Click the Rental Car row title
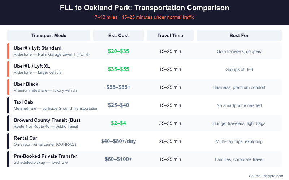Image resolution: width=289 pixels, height=180 pixels. pos(26,138)
